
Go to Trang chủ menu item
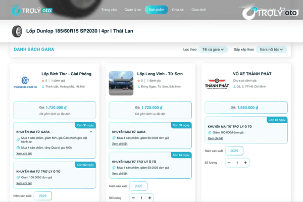[x=109, y=10]
